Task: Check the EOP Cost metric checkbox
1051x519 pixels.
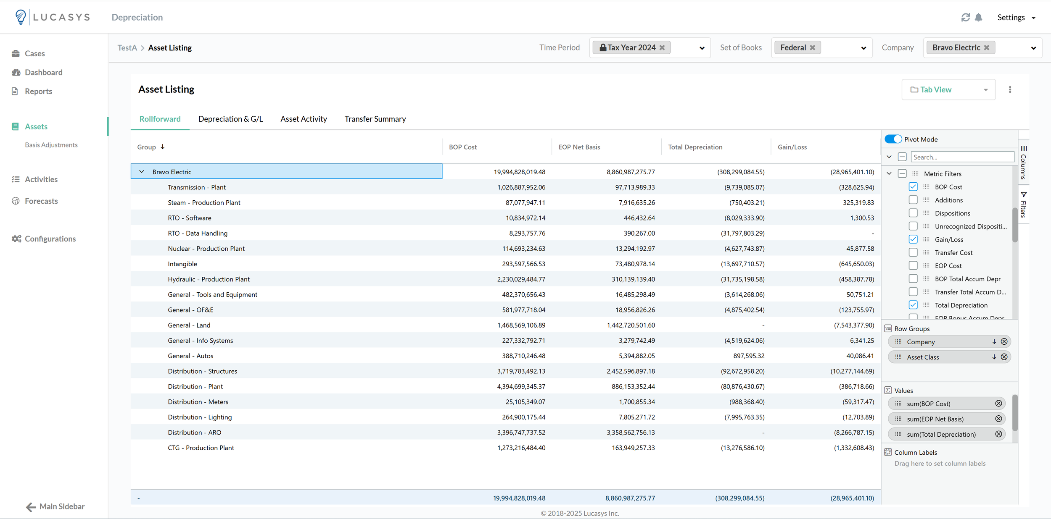Action: pos(913,265)
